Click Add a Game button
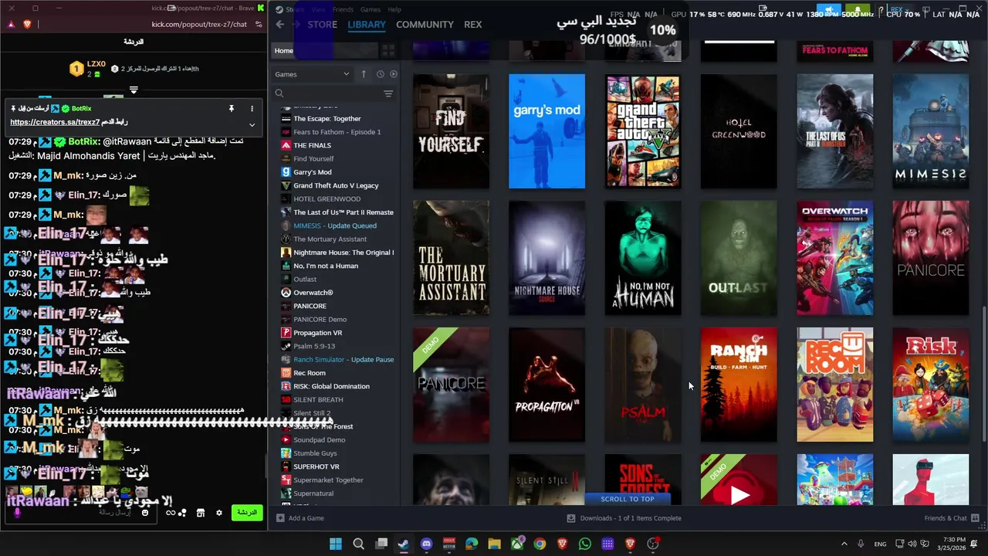Image resolution: width=988 pixels, height=556 pixels. [299, 518]
